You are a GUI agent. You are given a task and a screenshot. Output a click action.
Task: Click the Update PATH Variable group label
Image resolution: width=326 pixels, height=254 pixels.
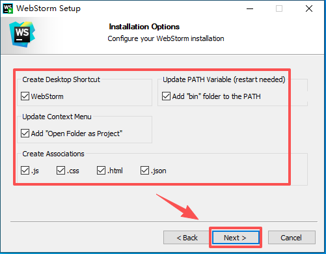224,79
